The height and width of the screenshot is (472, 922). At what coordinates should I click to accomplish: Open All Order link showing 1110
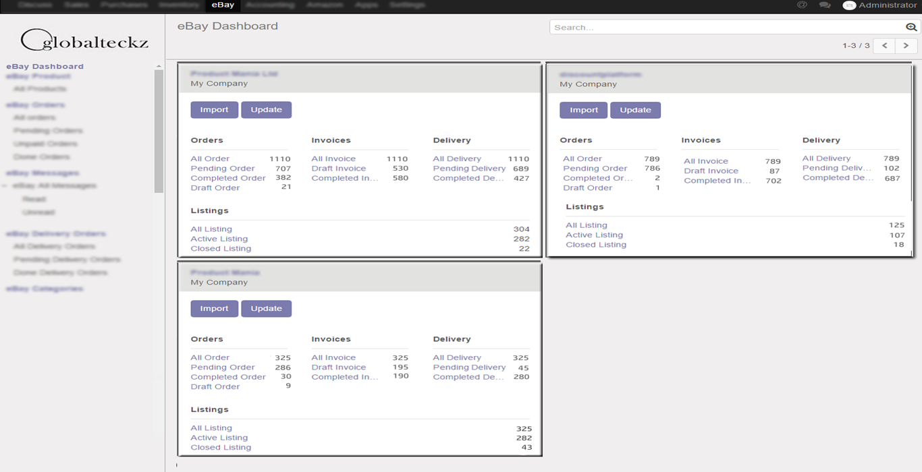[210, 159]
